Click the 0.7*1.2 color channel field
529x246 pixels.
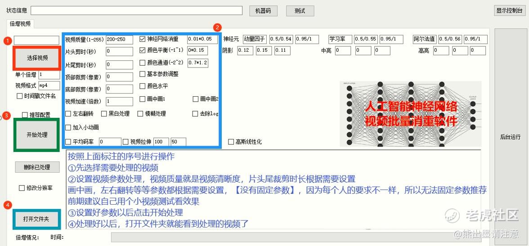click(198, 63)
